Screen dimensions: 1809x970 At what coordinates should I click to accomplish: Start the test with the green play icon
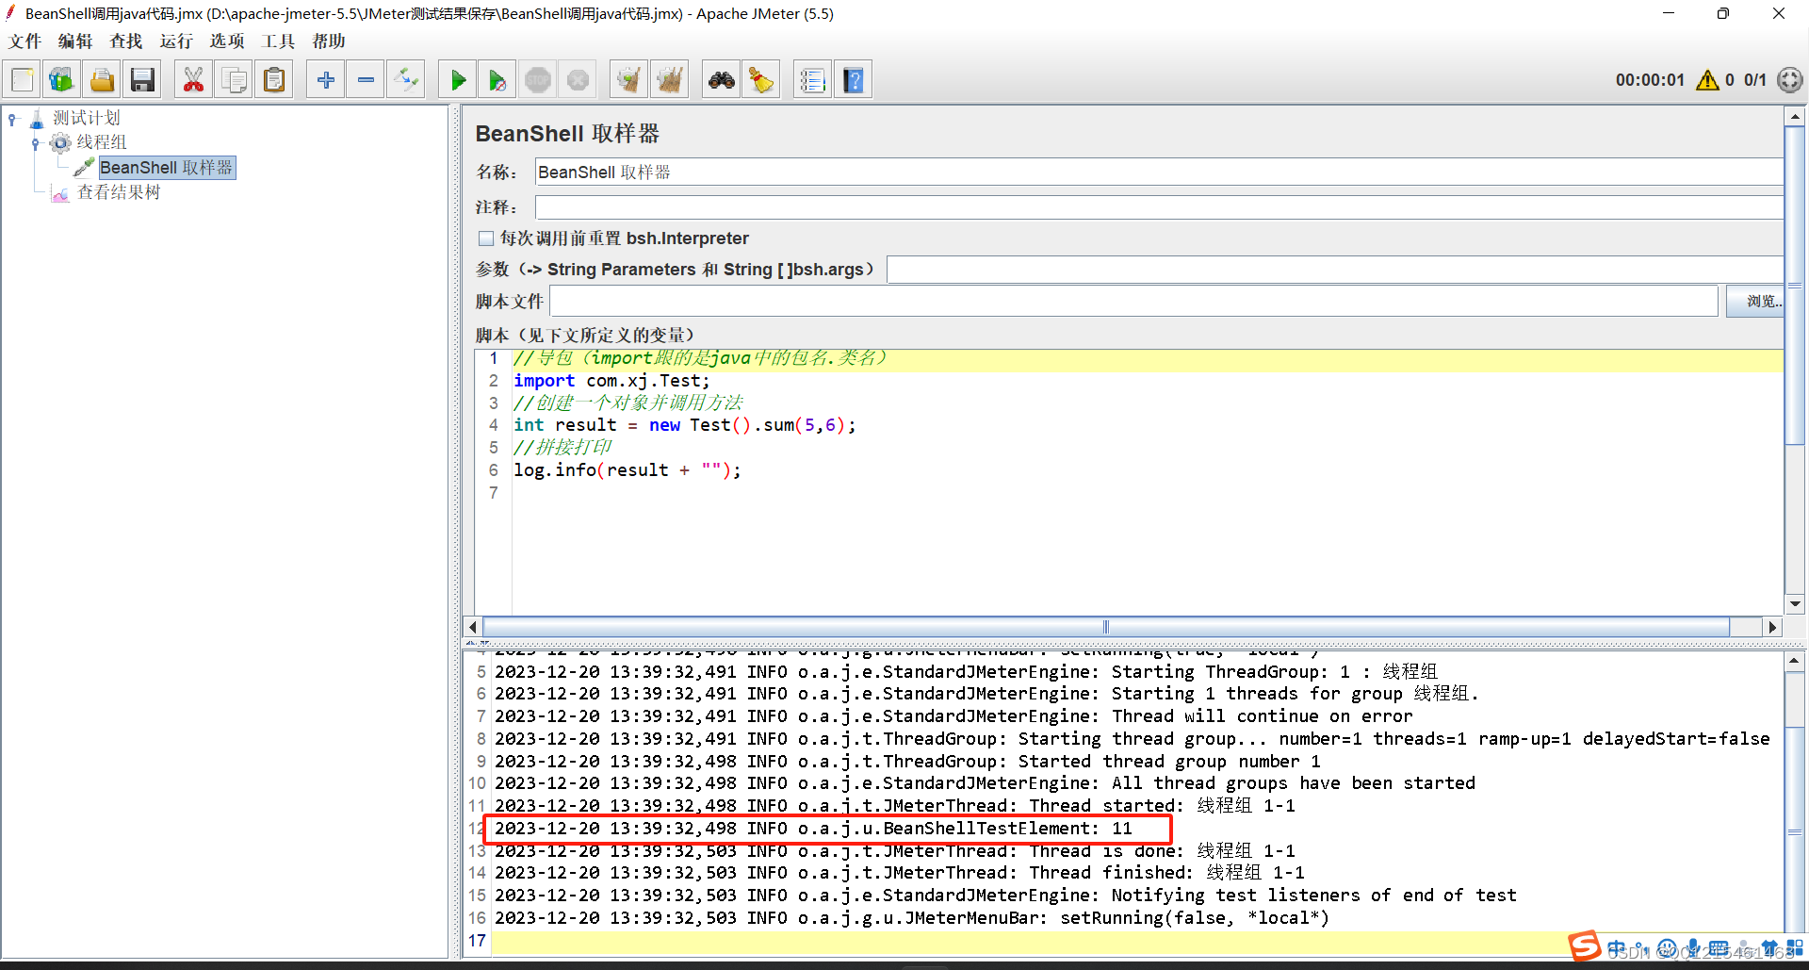pos(458,80)
